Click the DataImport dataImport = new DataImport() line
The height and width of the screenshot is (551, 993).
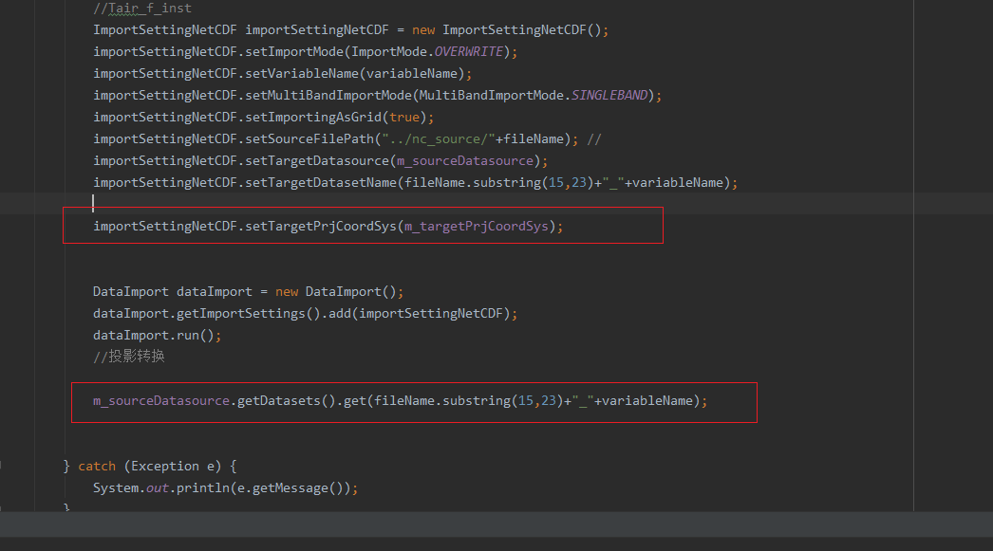point(249,292)
